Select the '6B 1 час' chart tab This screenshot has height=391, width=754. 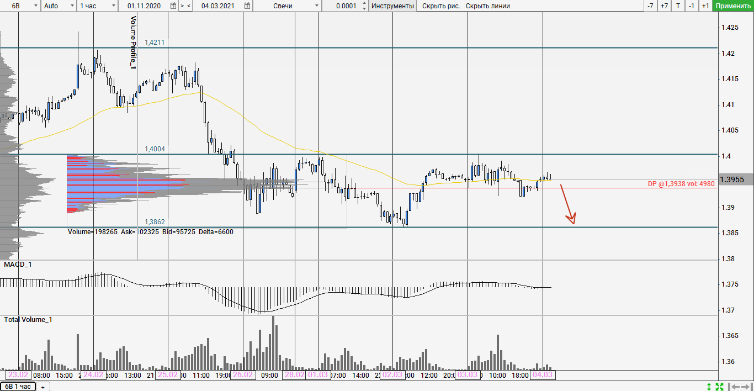(x=18, y=387)
